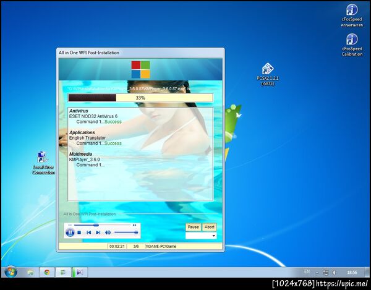Click the Multimedia category heading
This screenshot has width=371, height=290.
click(80, 154)
